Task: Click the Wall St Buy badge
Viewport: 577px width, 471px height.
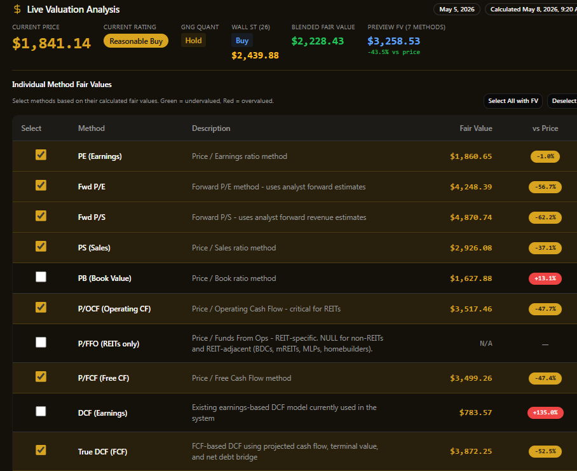Action: point(241,41)
